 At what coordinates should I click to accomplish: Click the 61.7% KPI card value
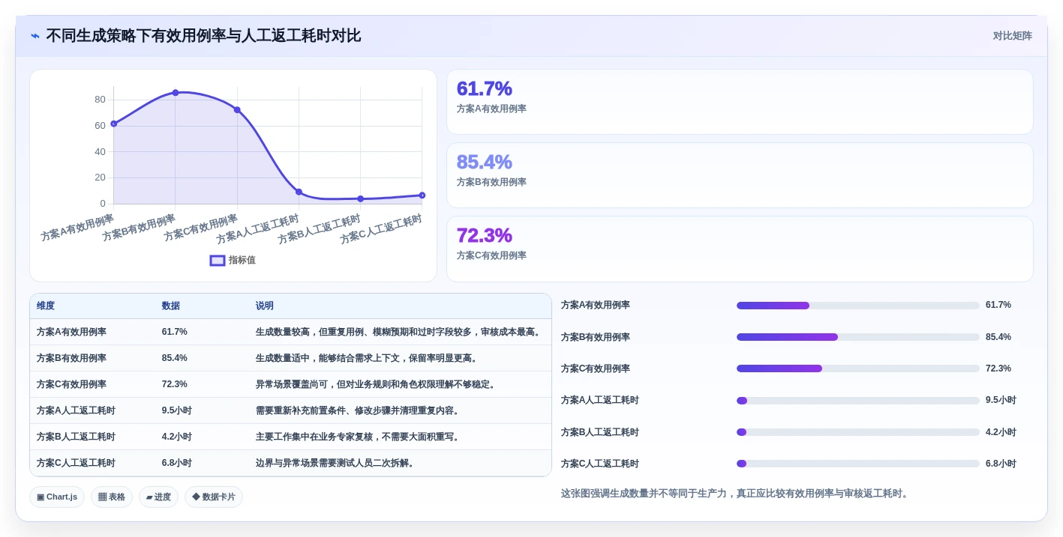point(484,88)
